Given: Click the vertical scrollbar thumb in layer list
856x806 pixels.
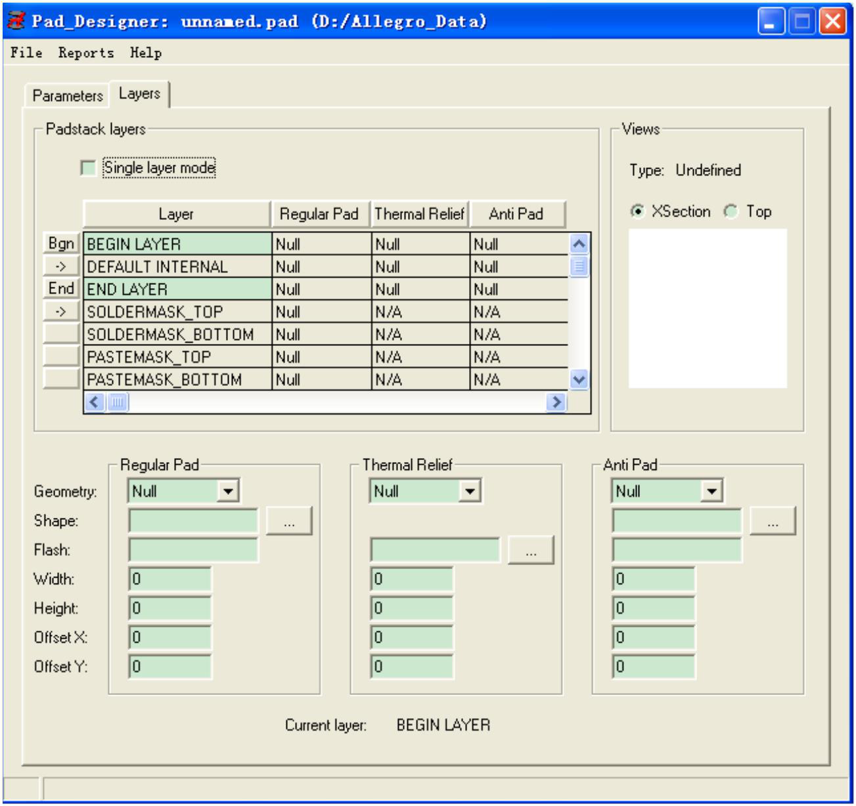Looking at the screenshot, I should point(579,266).
